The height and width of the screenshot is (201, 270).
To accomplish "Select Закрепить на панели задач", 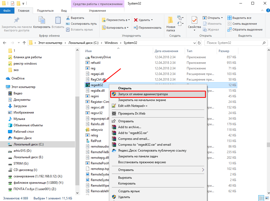I will (138, 156).
